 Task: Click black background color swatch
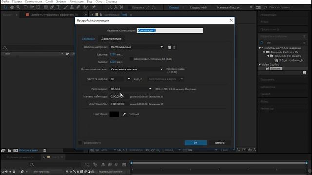coord(114,114)
